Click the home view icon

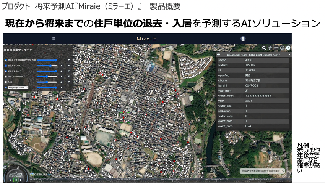270,48
